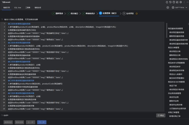189x125 pixels.
Task: Click the 查看总览 button
Action: (x=8, y=122)
